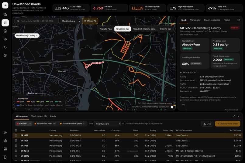Open the Filters (1) button
The image size is (245, 163).
pos(90,21)
